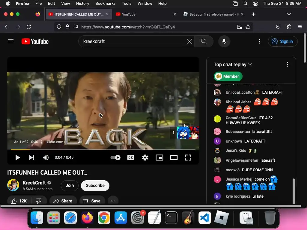Open the Pocket save icon
Viewport: 307px width, 230px height.
278,27
